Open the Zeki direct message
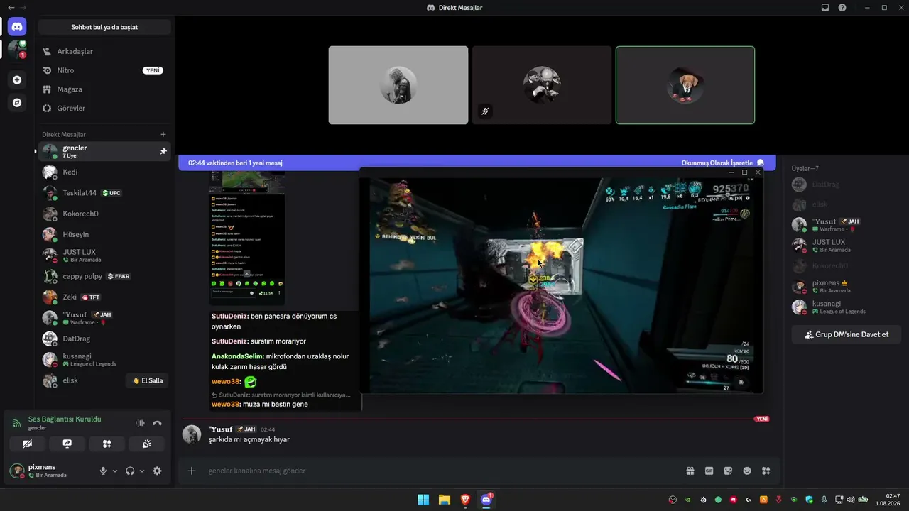 tap(104, 297)
